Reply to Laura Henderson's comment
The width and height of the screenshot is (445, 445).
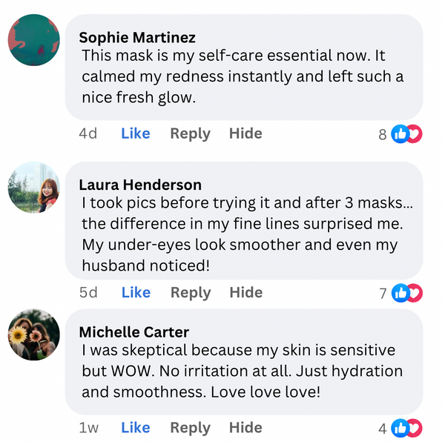[190, 292]
